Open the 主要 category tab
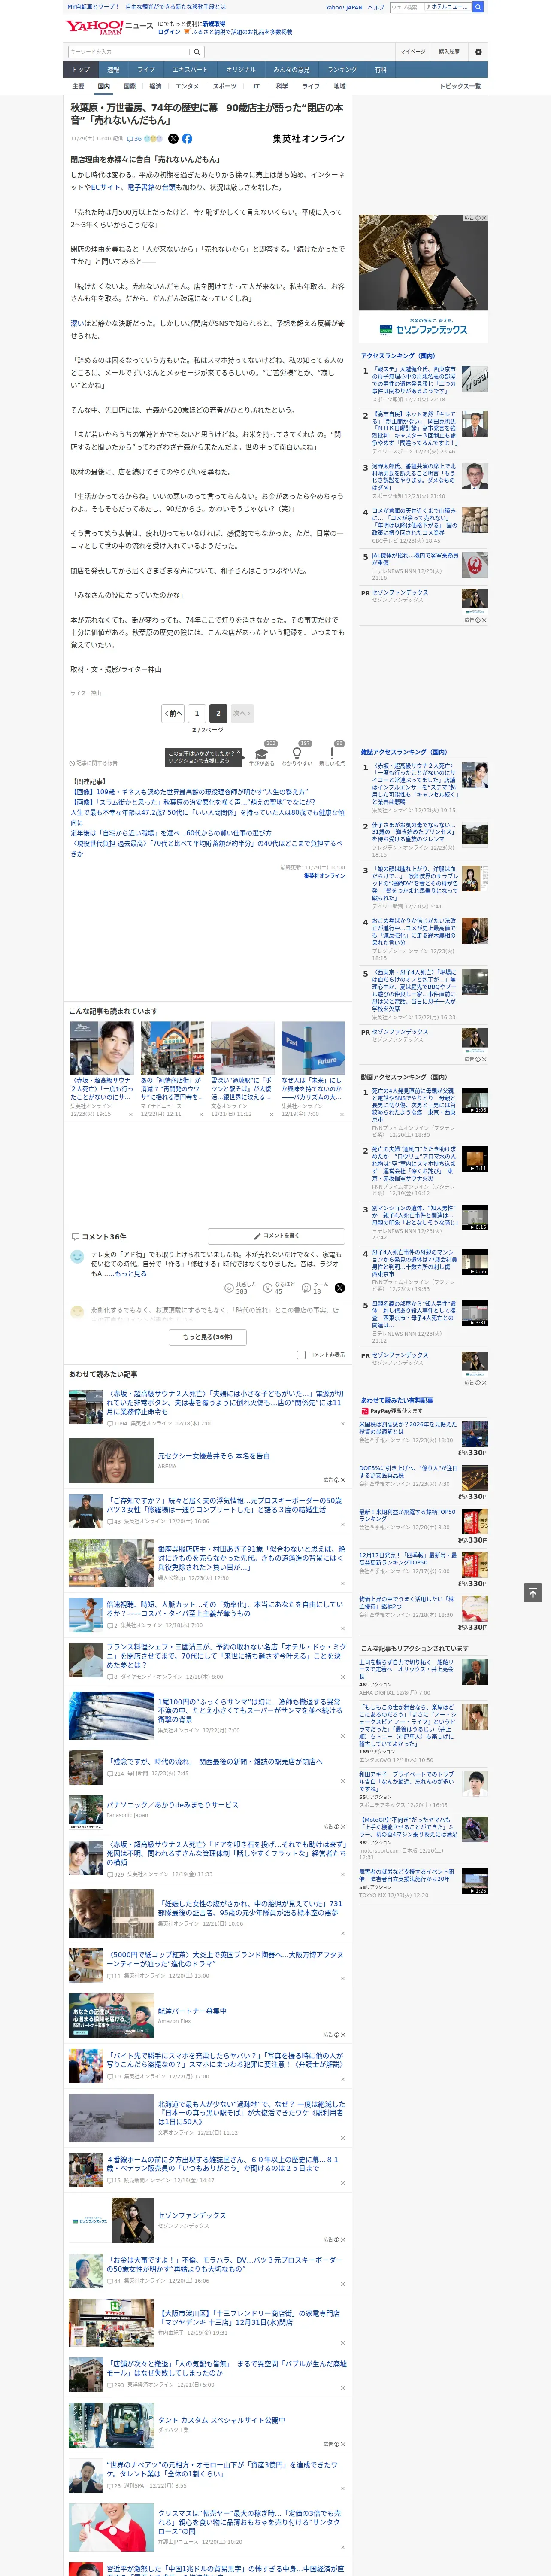 [78, 86]
